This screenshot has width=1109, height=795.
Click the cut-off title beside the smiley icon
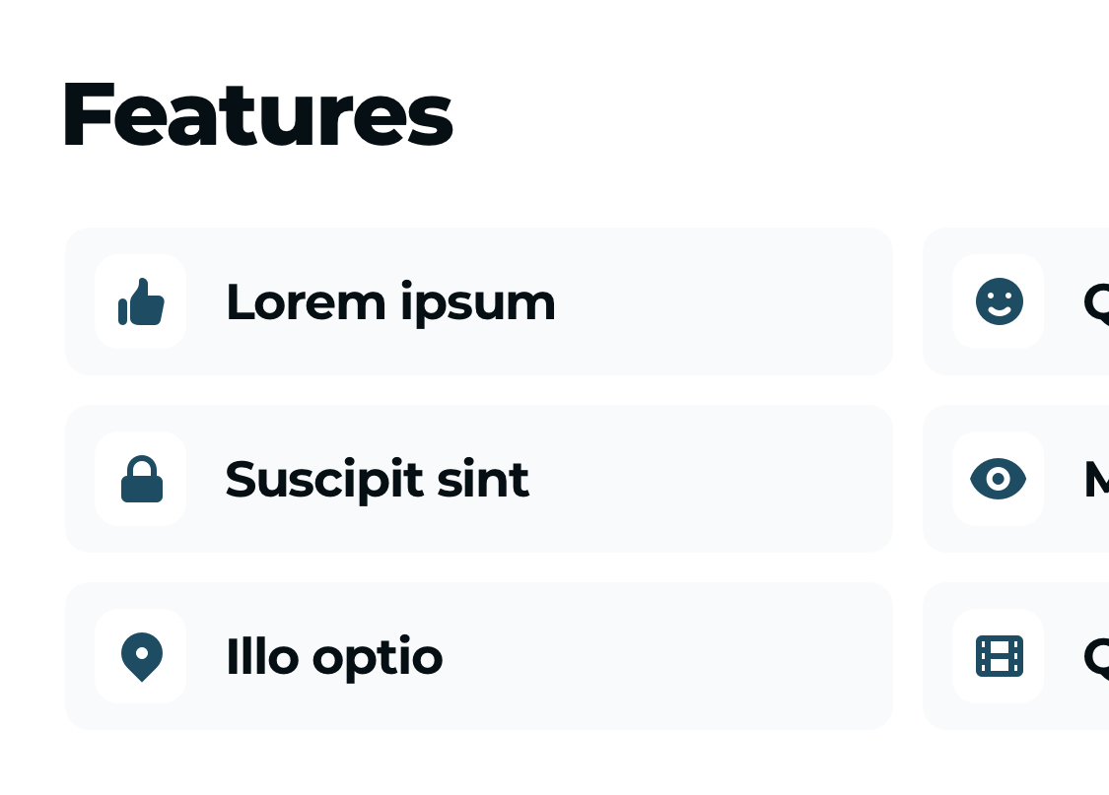pyautogui.click(x=1096, y=301)
